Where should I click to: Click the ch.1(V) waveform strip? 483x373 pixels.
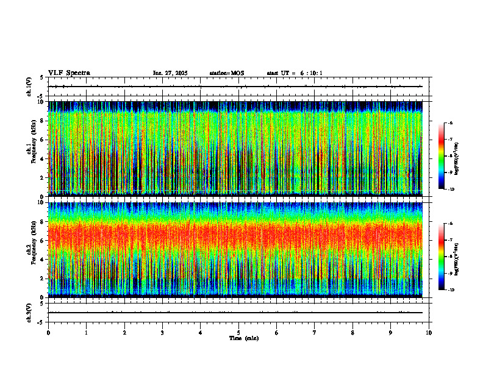238,87
